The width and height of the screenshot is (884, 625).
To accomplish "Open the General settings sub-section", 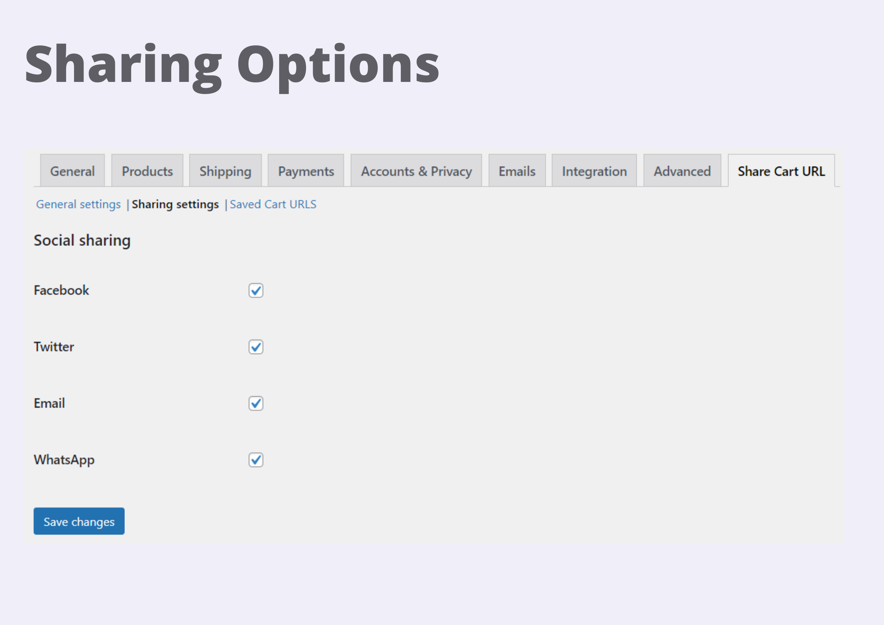I will (x=78, y=204).
